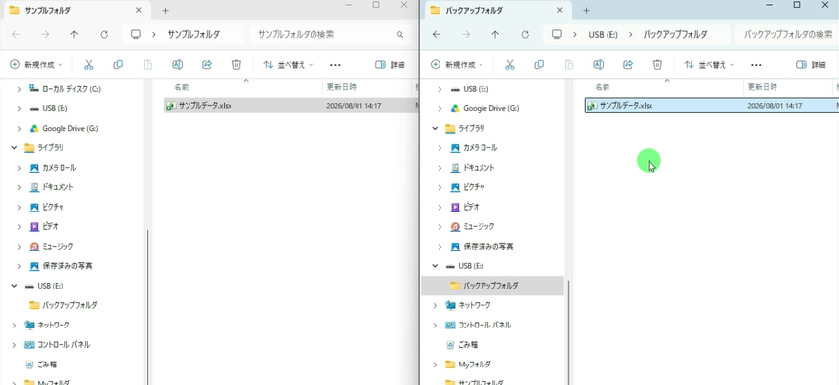Open more options (…) in left window toolbar
Viewport: 839px width, 385px height.
[335, 65]
